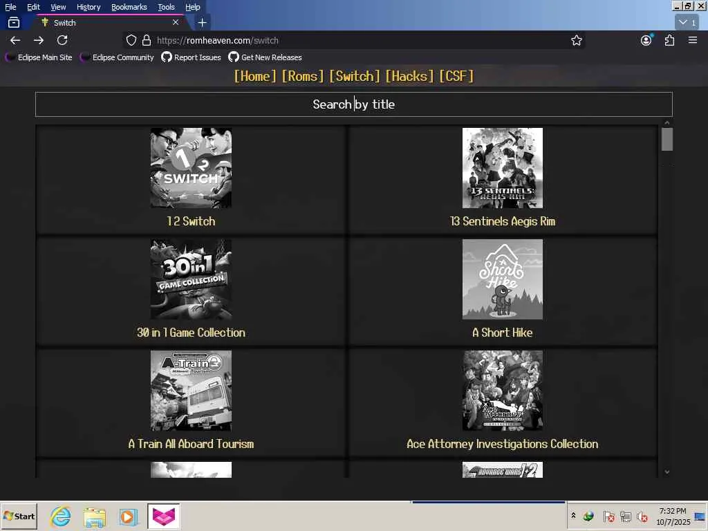Viewport: 708px width, 531px height.
Task: Open the Eclipse Main Site bookmark
Action: tap(39, 57)
